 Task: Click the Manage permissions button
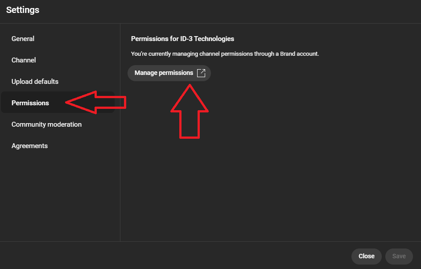[169, 73]
